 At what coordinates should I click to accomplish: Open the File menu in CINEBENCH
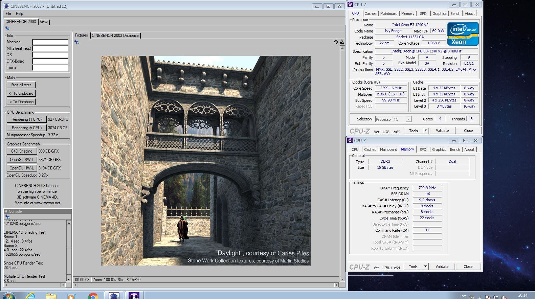[8, 14]
